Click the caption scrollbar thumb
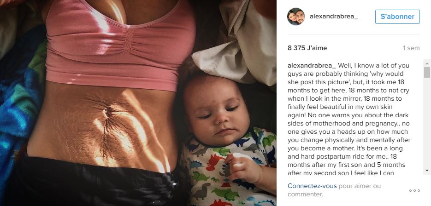This screenshot has width=431, height=206. coord(427,72)
